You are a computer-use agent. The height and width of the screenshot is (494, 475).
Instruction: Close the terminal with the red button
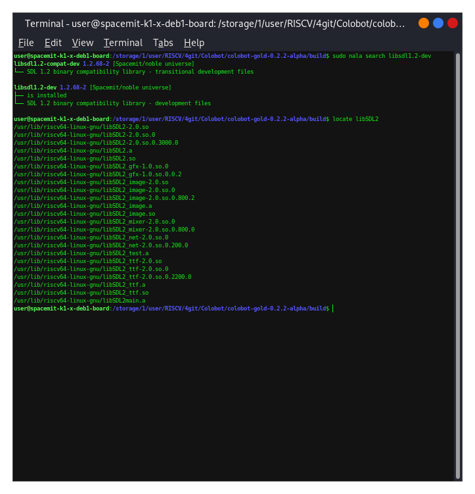coord(453,23)
